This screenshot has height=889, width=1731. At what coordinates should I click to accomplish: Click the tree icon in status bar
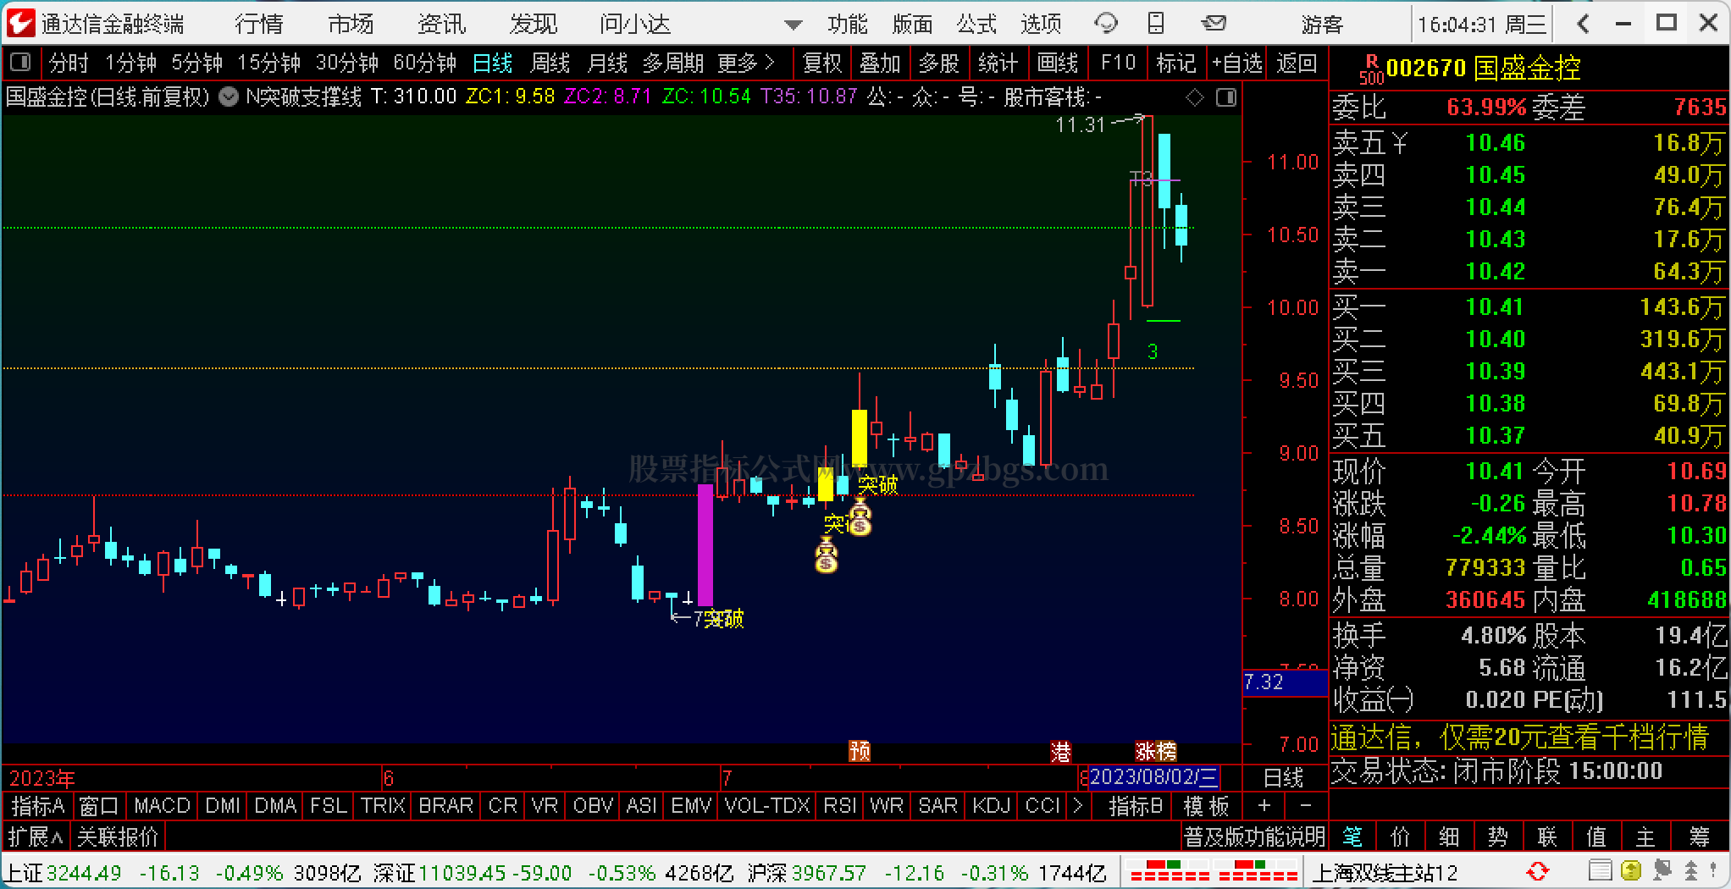pyautogui.click(x=1690, y=871)
